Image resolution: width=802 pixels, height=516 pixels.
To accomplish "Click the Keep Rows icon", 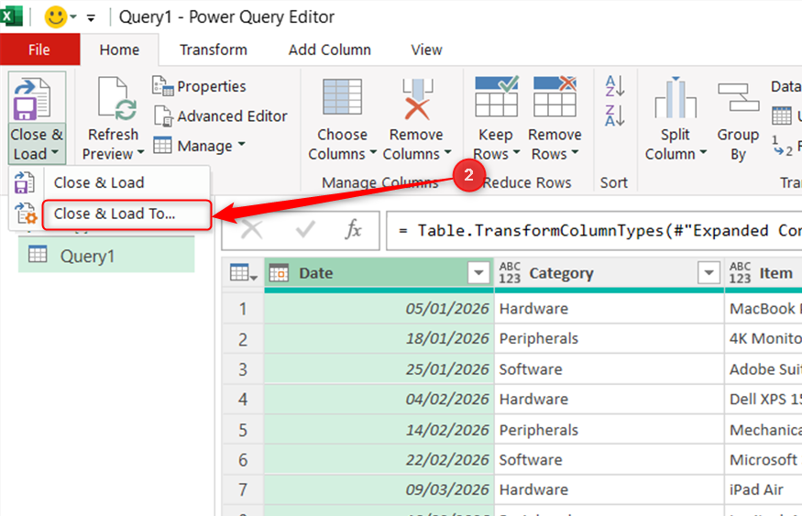I will tap(496, 96).
